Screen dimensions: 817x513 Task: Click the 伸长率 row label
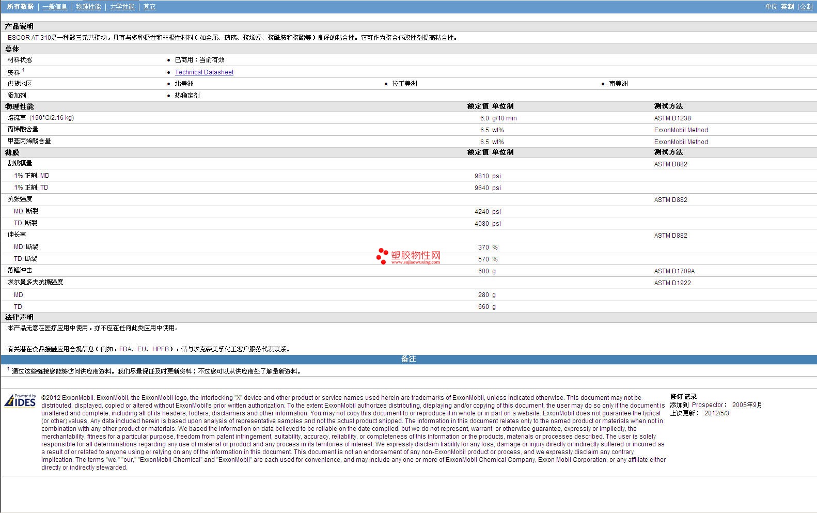click(x=17, y=235)
